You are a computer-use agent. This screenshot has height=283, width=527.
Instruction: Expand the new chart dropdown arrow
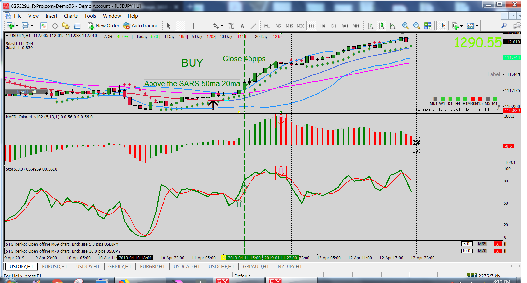click(17, 26)
